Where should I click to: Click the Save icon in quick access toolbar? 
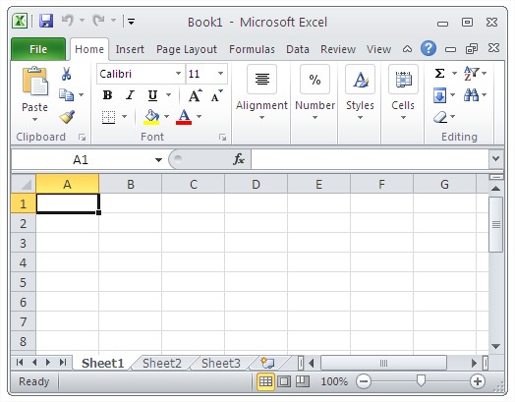46,22
